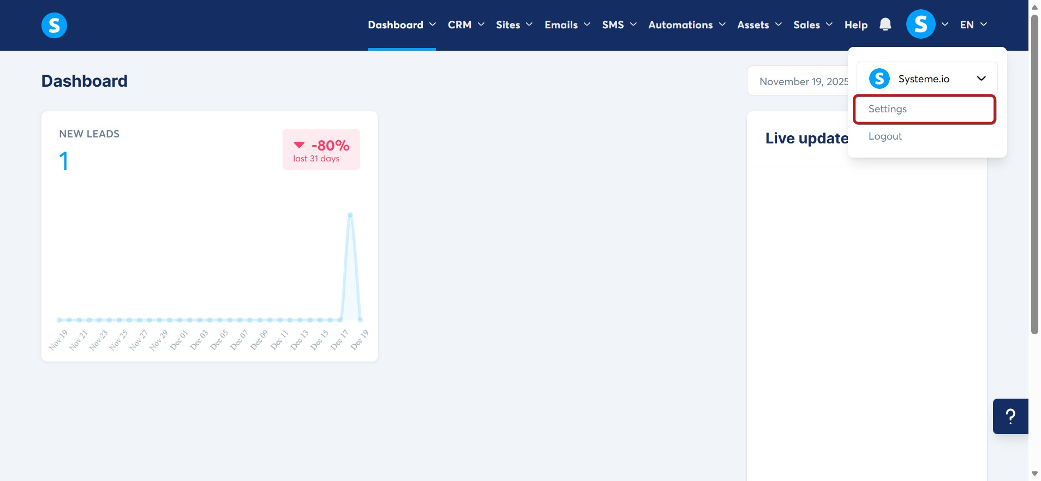Expand the Systeme.io account selector

click(927, 79)
